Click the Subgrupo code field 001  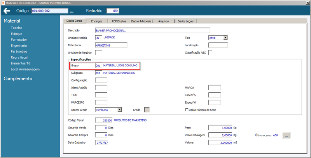click(x=99, y=73)
